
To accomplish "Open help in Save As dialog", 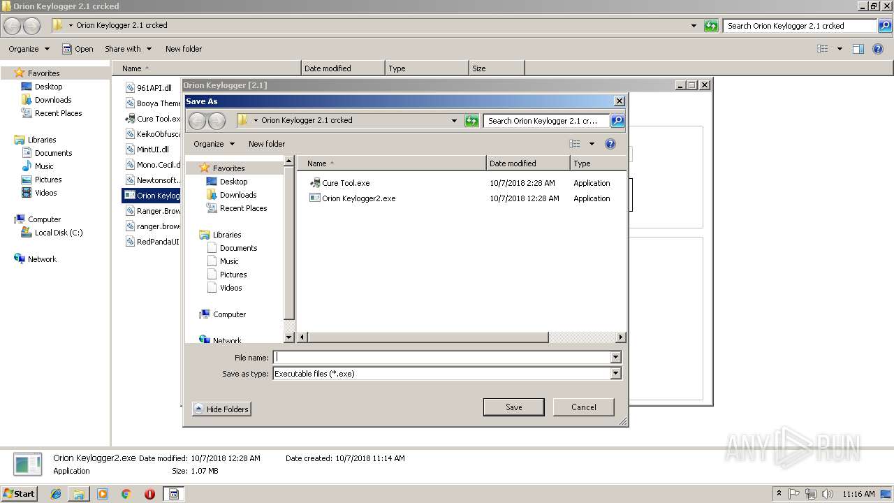I will click(x=610, y=144).
